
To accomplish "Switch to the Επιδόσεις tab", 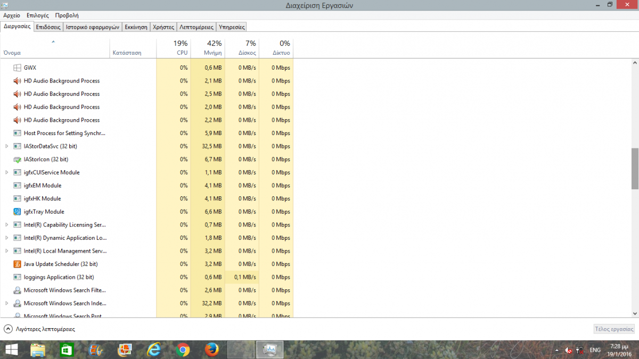I will click(x=48, y=27).
